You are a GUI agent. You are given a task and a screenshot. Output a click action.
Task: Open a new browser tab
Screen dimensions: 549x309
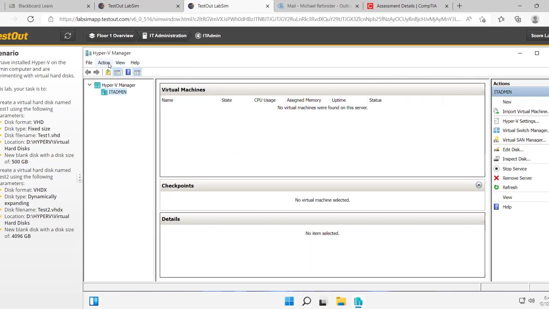tap(459, 6)
